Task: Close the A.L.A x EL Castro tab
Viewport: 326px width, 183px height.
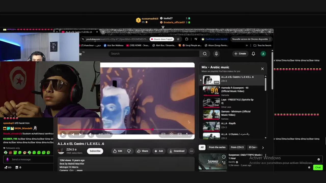Action: click(97, 32)
